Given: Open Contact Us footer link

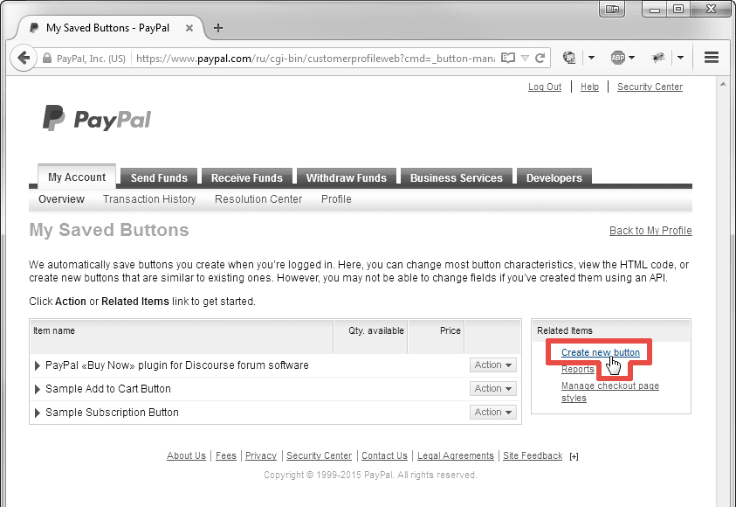Looking at the screenshot, I should pos(384,455).
